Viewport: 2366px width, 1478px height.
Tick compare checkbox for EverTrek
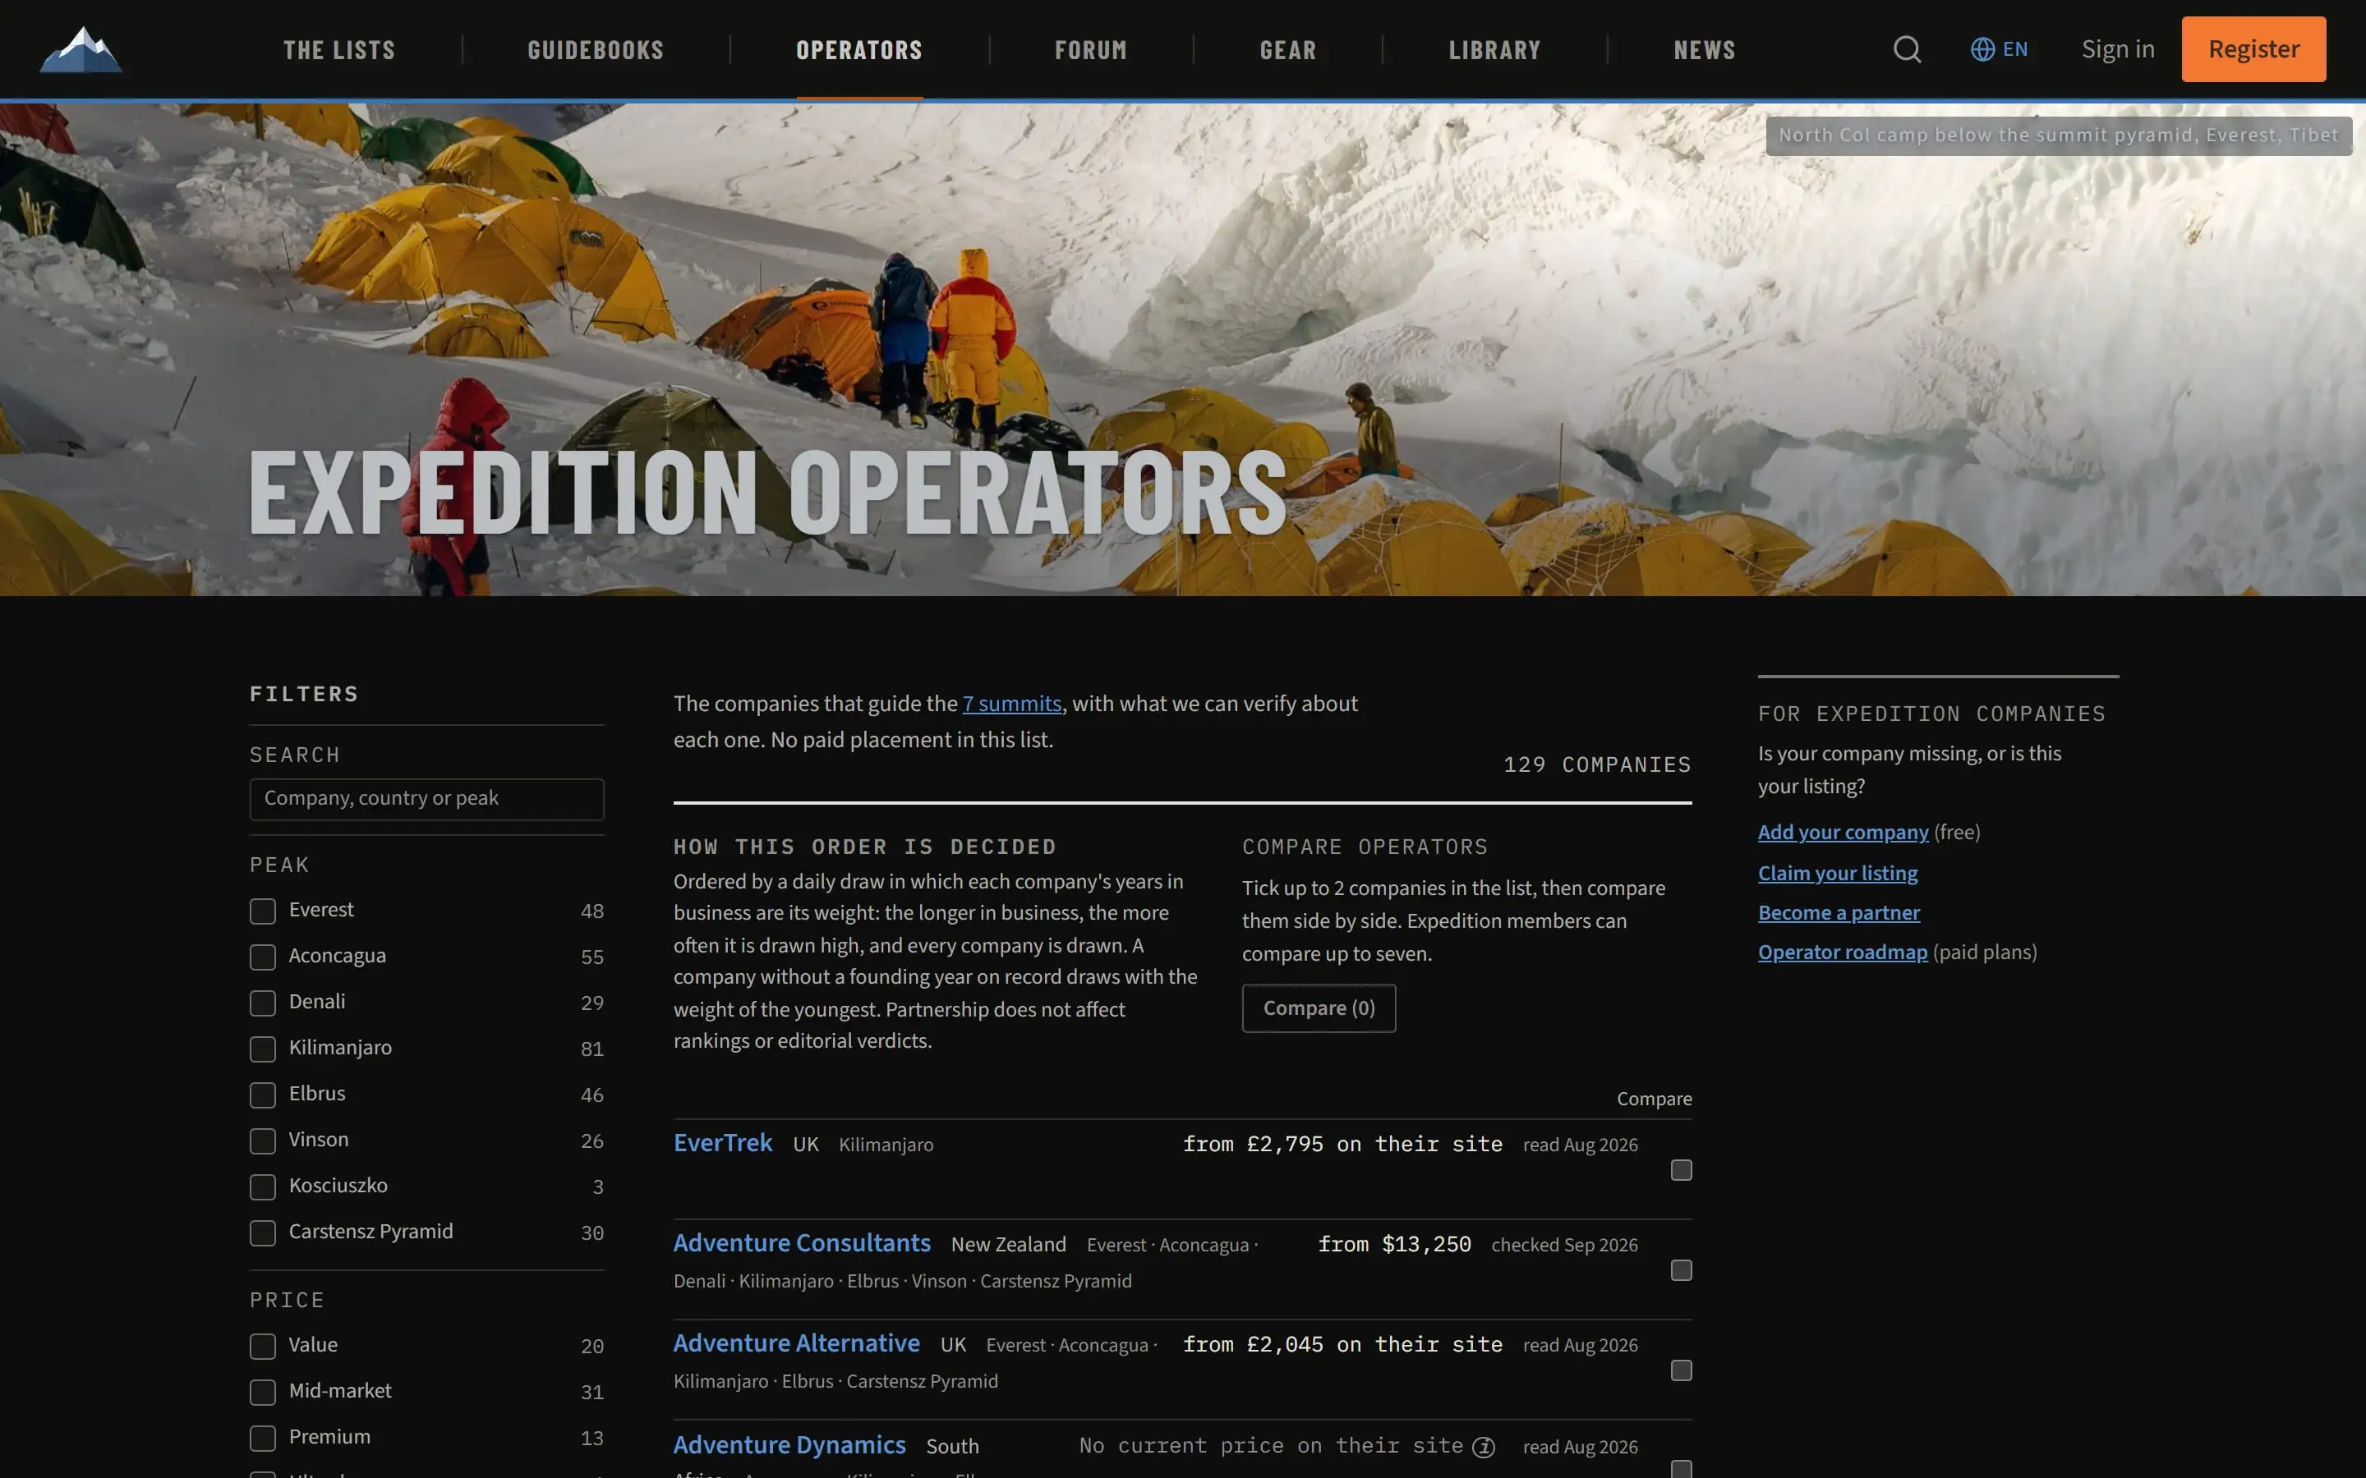tap(1681, 1170)
